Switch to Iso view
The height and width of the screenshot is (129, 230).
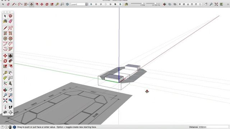coord(180,4)
